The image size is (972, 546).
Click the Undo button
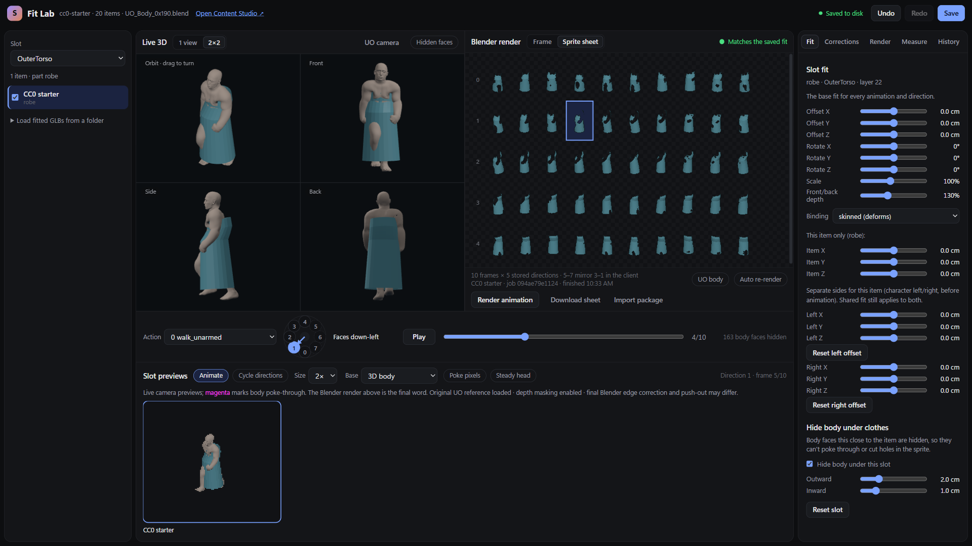point(885,13)
